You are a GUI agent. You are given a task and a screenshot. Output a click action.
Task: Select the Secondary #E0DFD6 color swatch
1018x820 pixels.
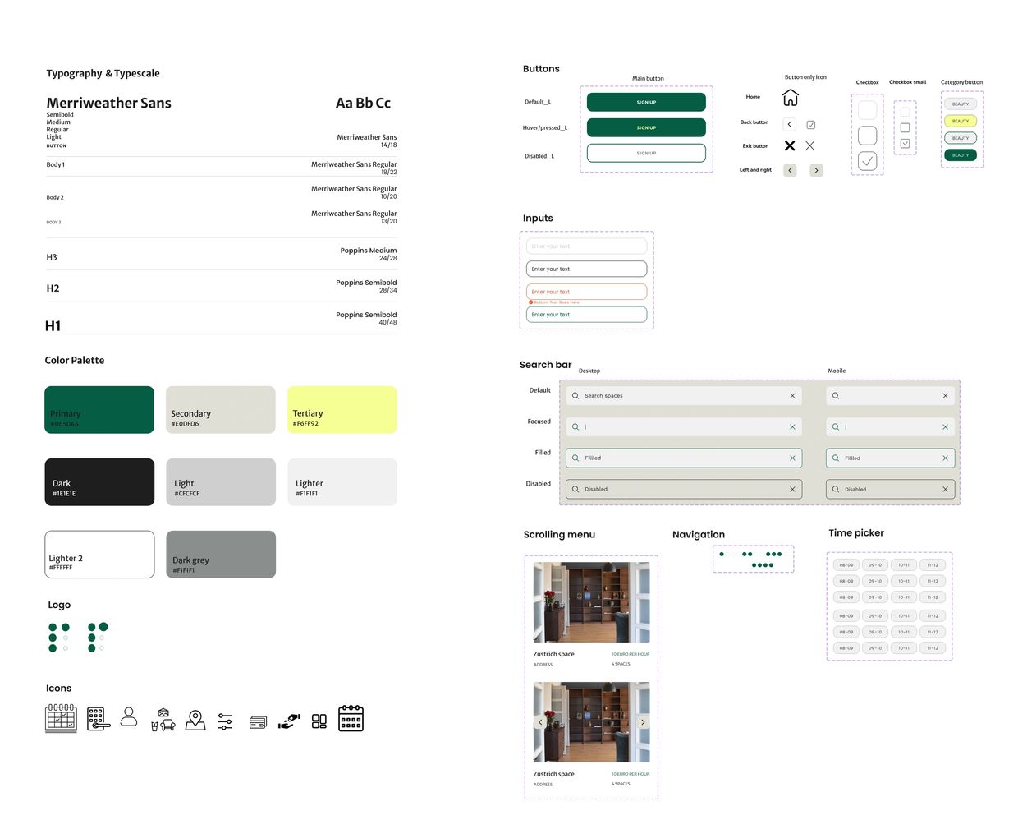pos(221,410)
